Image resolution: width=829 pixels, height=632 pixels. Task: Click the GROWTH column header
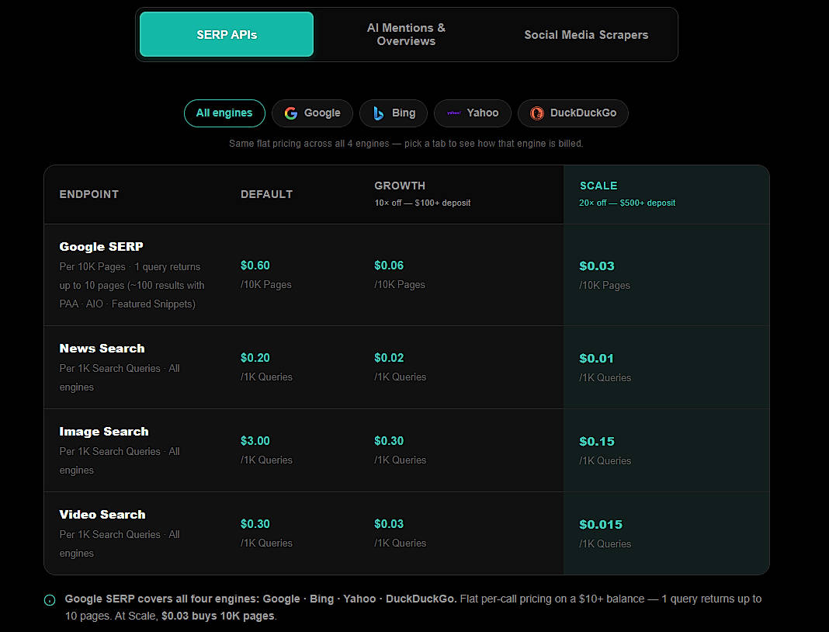click(x=400, y=186)
